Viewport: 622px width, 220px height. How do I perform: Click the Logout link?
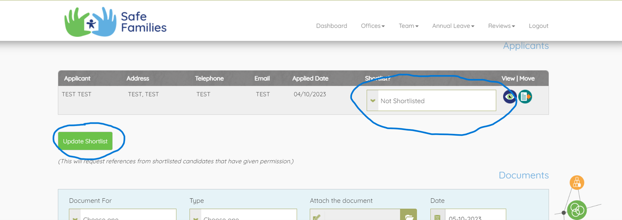[538, 26]
